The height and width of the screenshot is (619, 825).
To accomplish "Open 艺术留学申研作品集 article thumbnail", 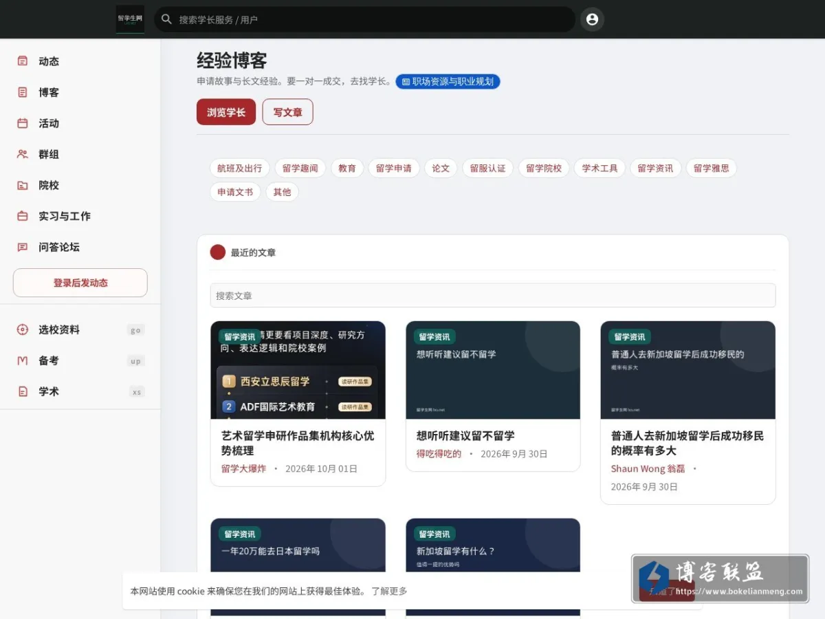I will (298, 370).
